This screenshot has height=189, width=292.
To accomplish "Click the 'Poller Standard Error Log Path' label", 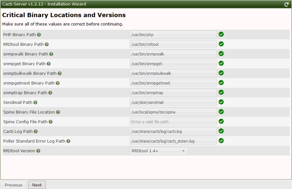I will tap(34, 141).
